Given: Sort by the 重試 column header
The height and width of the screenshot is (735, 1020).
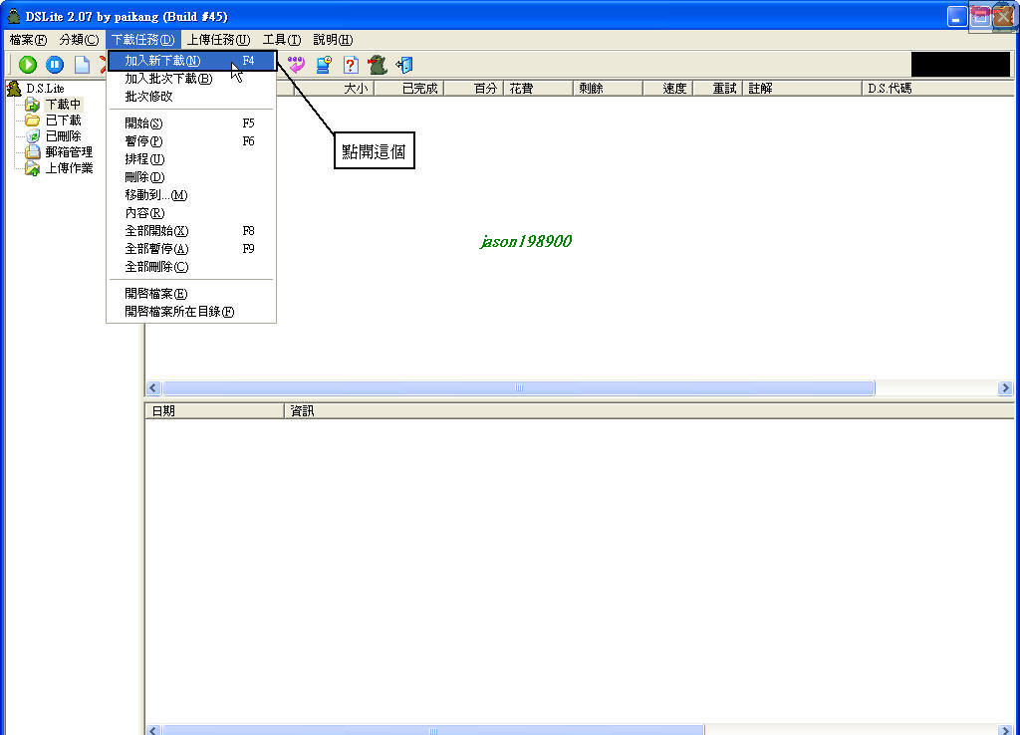Looking at the screenshot, I should click(718, 89).
